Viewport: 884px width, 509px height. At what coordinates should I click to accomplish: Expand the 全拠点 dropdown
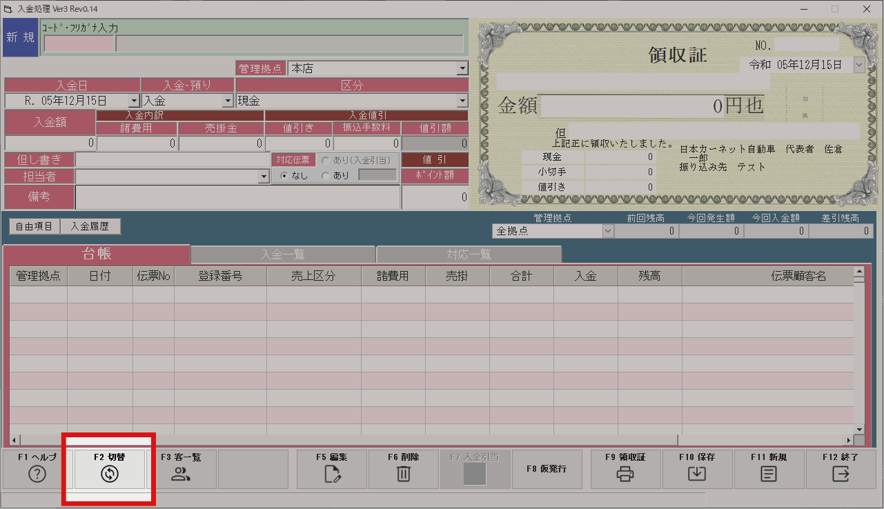[608, 231]
